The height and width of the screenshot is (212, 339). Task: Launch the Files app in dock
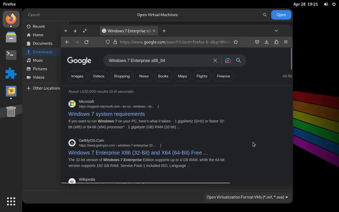pos(11,37)
